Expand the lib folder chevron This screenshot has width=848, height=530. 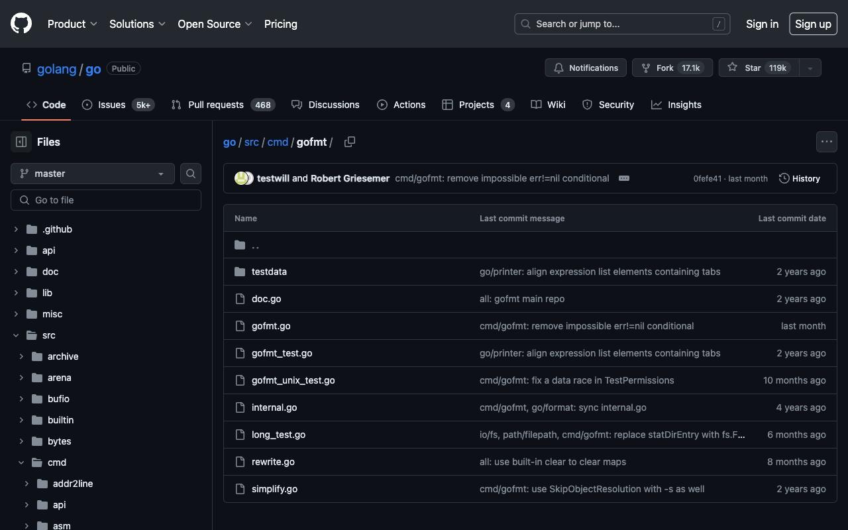coord(16,293)
